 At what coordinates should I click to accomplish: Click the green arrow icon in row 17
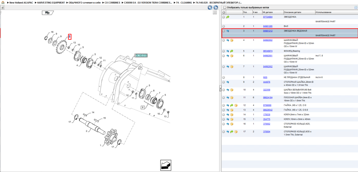coord(232,132)
